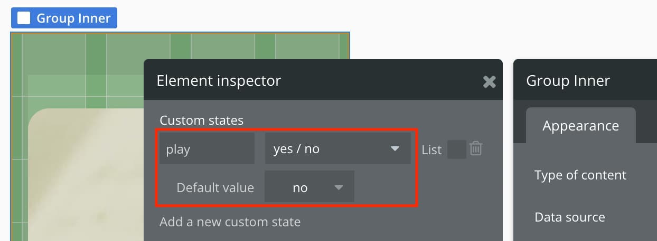657x241 pixels.
Task: Focus the play state name field
Action: coord(207,149)
